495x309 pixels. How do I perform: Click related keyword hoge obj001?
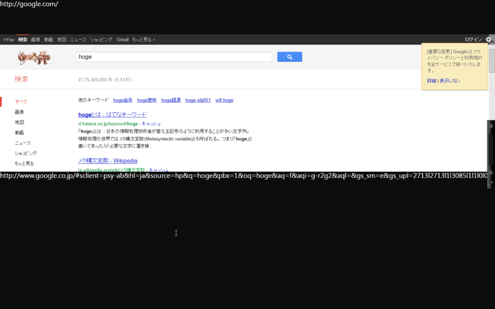(x=198, y=100)
